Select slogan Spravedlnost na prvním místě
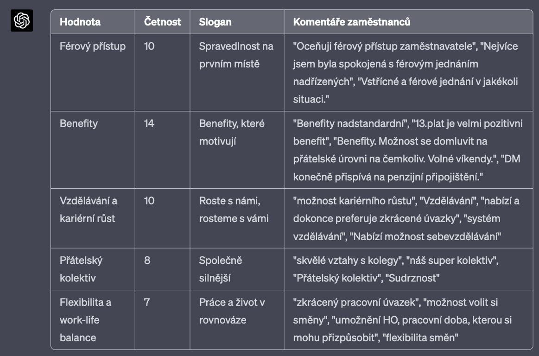This screenshot has height=356, width=539. (x=236, y=55)
